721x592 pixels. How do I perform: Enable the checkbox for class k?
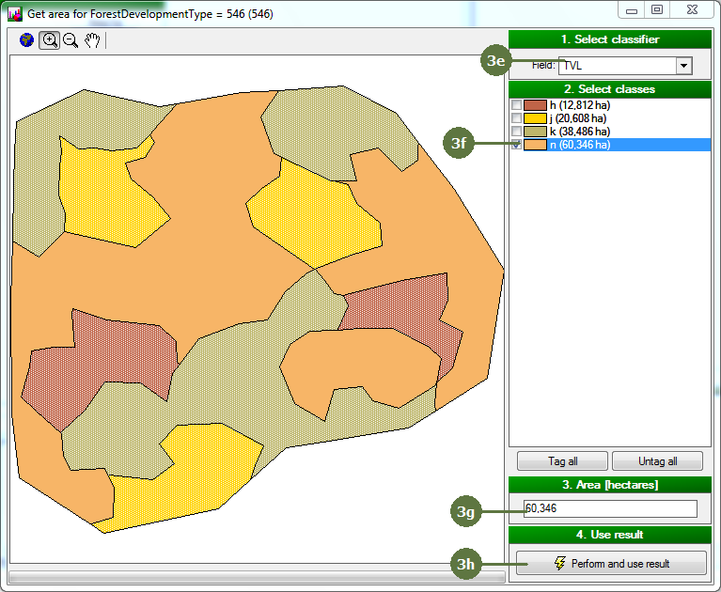tap(516, 132)
